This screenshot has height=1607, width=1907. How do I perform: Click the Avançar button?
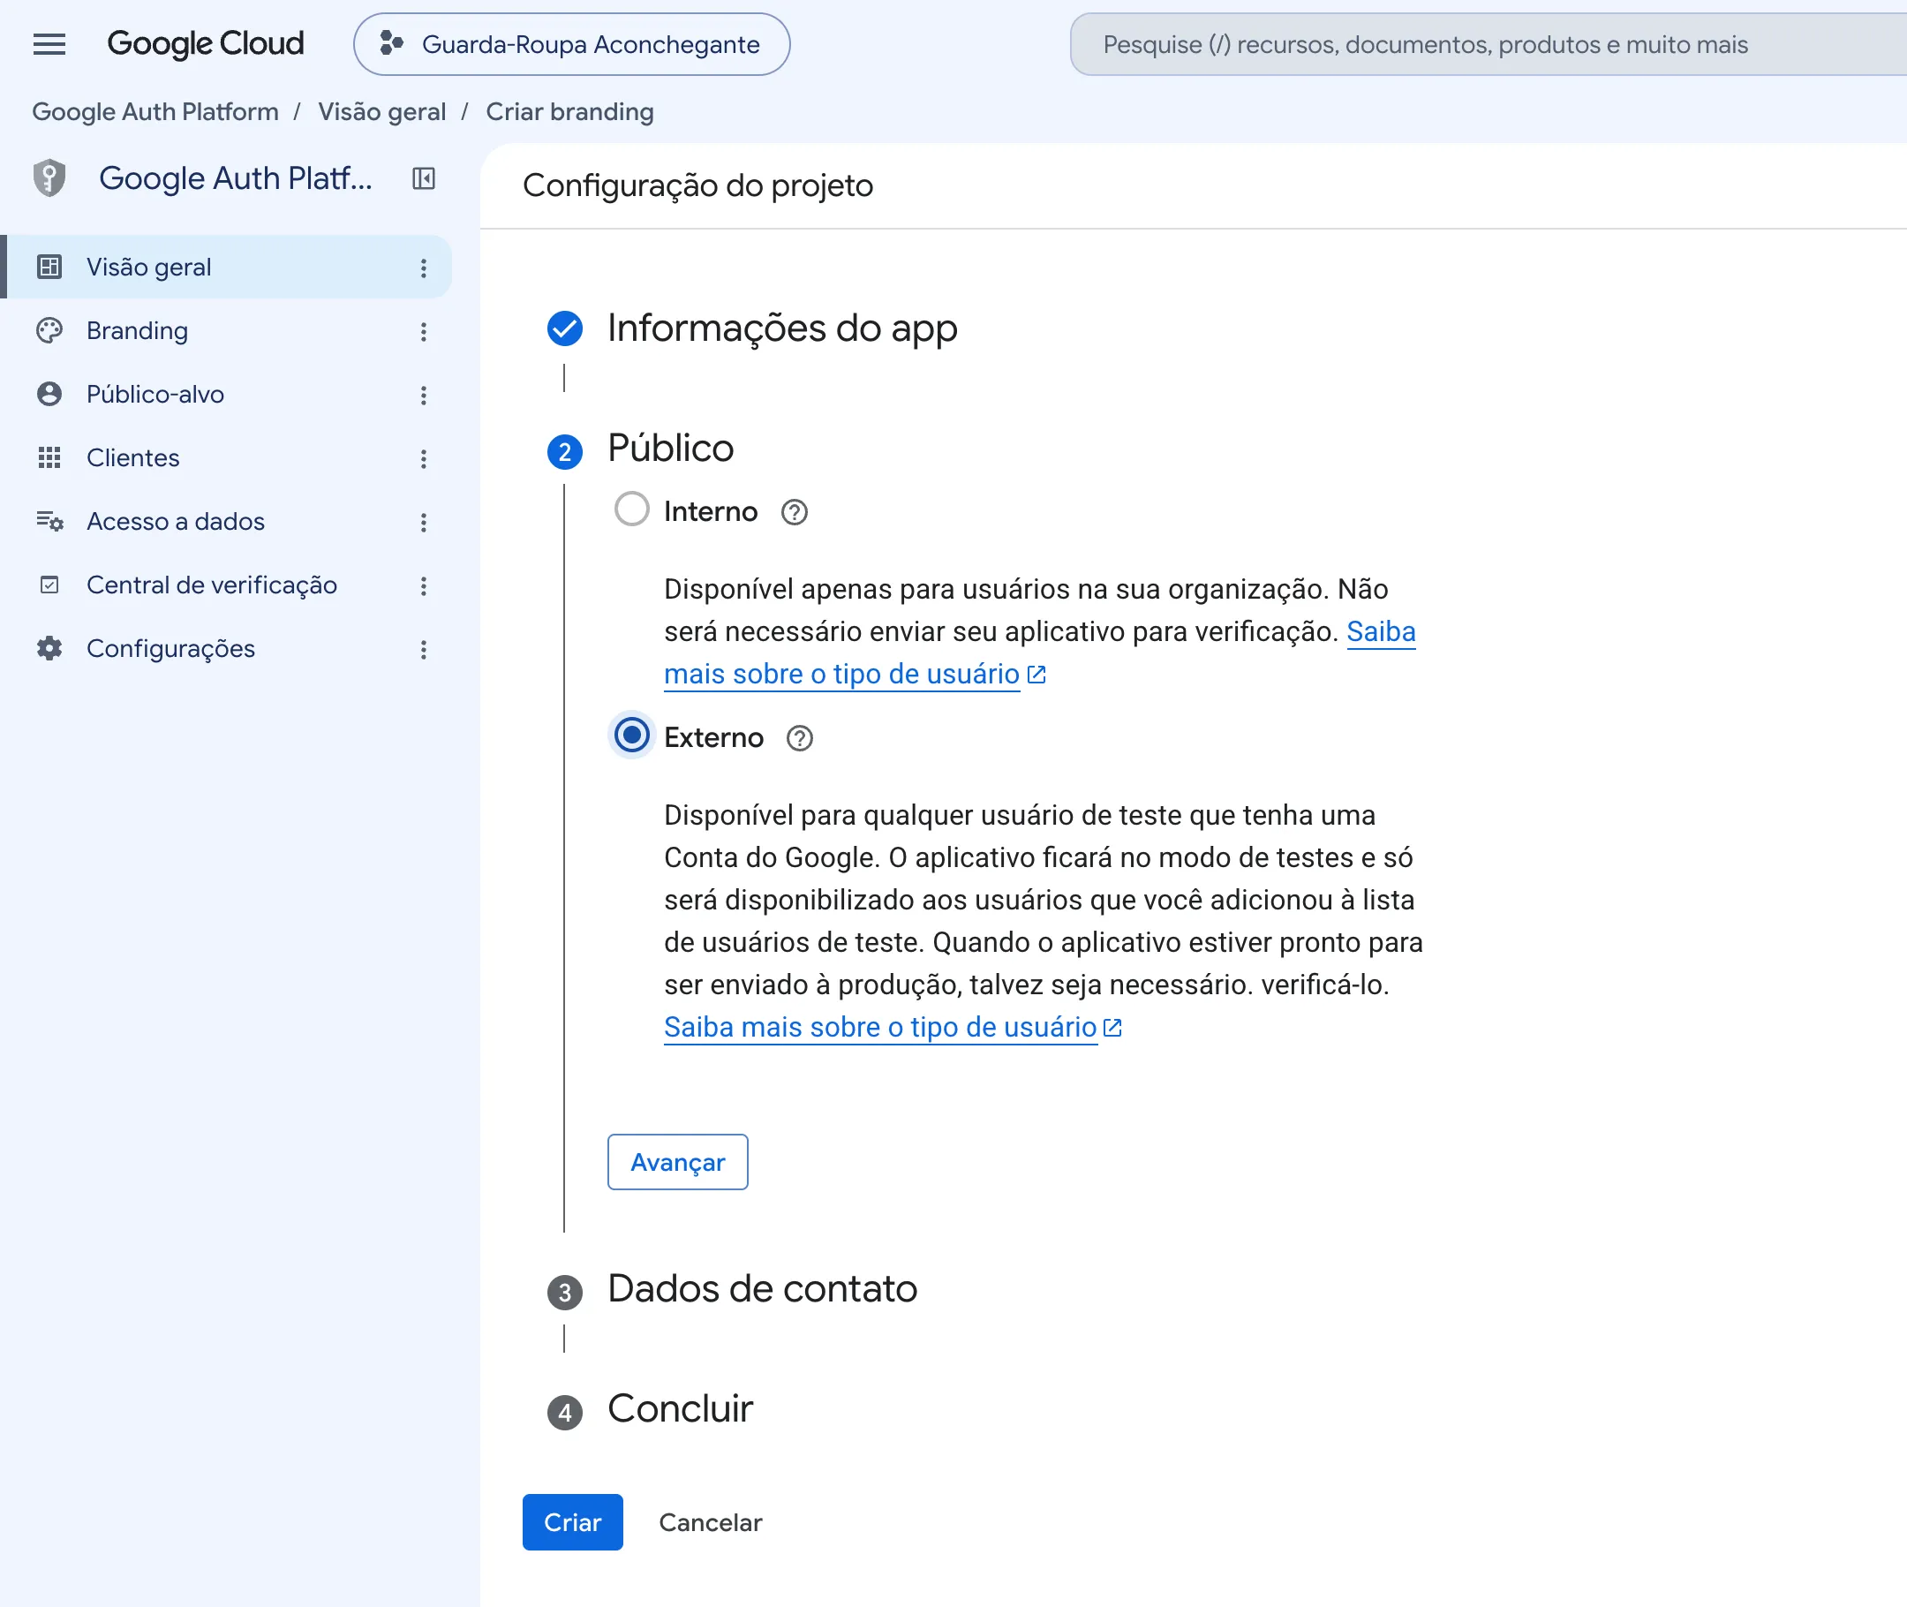677,1163
